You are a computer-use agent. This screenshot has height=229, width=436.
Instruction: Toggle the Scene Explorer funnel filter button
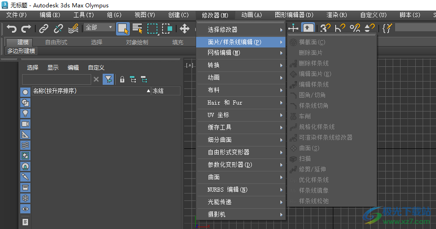coord(108,80)
